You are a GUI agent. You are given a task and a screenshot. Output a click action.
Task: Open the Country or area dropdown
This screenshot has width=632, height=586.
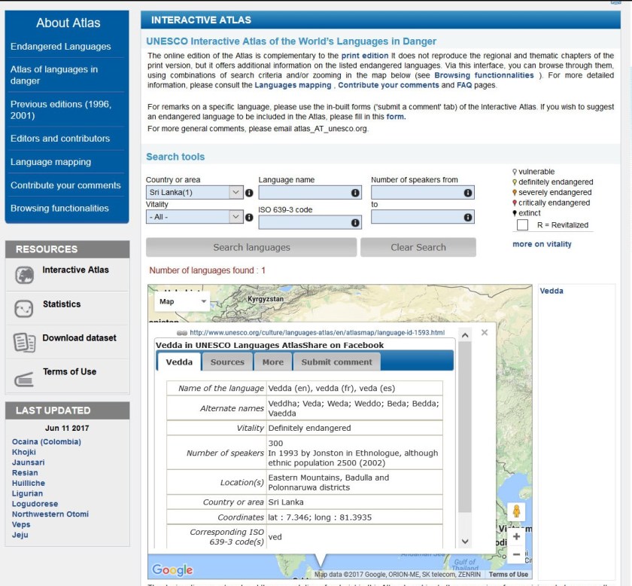(195, 193)
